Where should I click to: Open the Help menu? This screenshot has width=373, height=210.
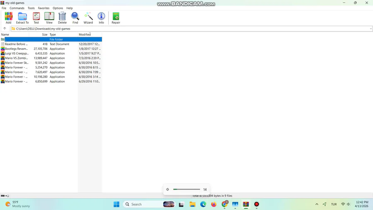tap(70, 8)
